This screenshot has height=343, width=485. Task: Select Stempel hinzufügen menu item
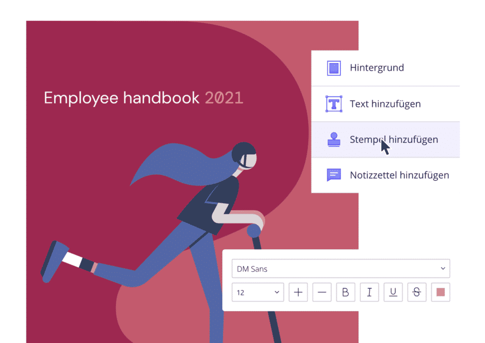tap(385, 139)
